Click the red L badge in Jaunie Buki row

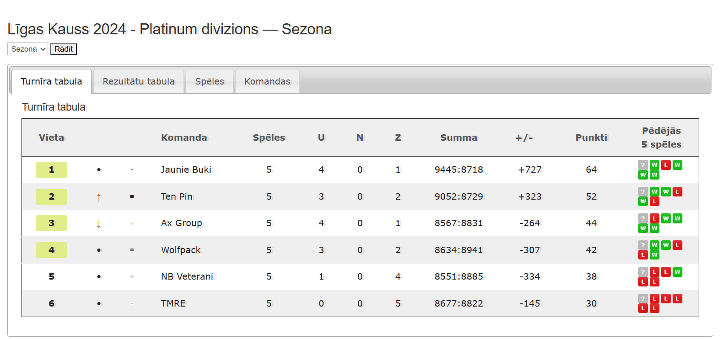666,165
